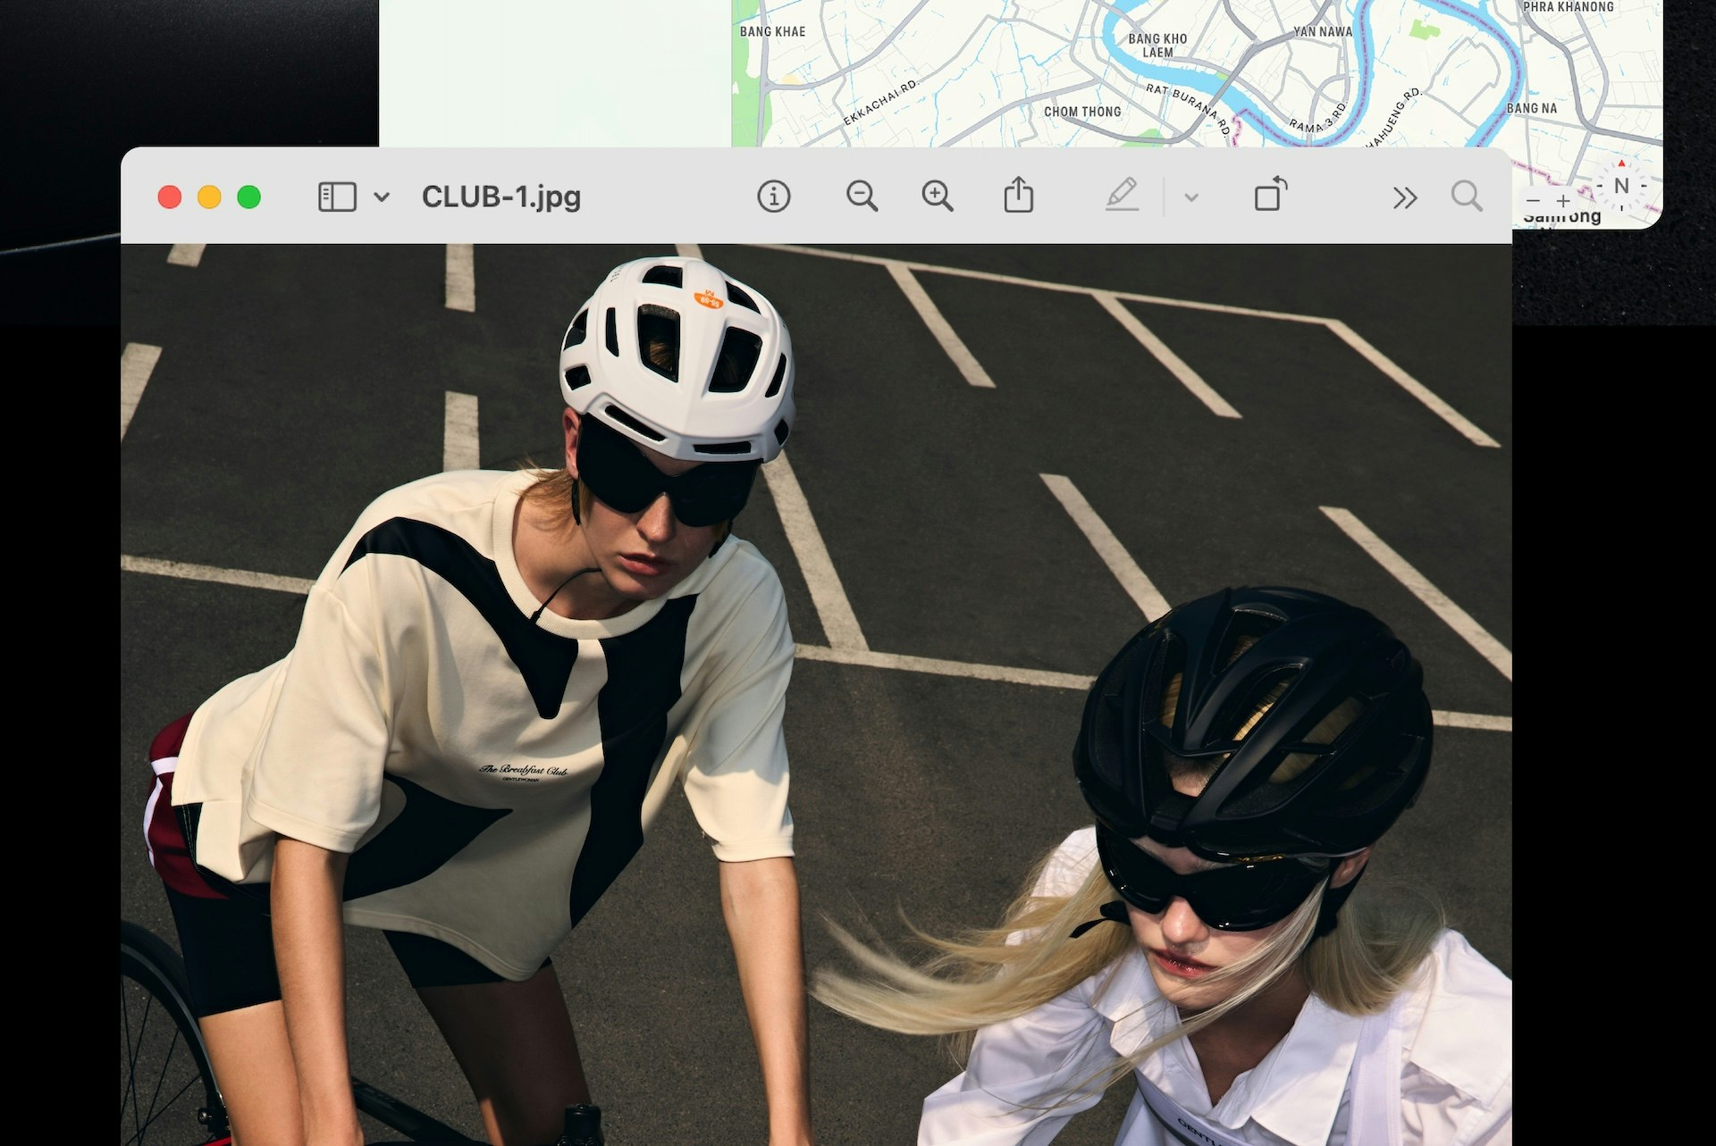Expand the Markup options chevron
Image resolution: width=1716 pixels, height=1146 pixels.
(x=1190, y=197)
